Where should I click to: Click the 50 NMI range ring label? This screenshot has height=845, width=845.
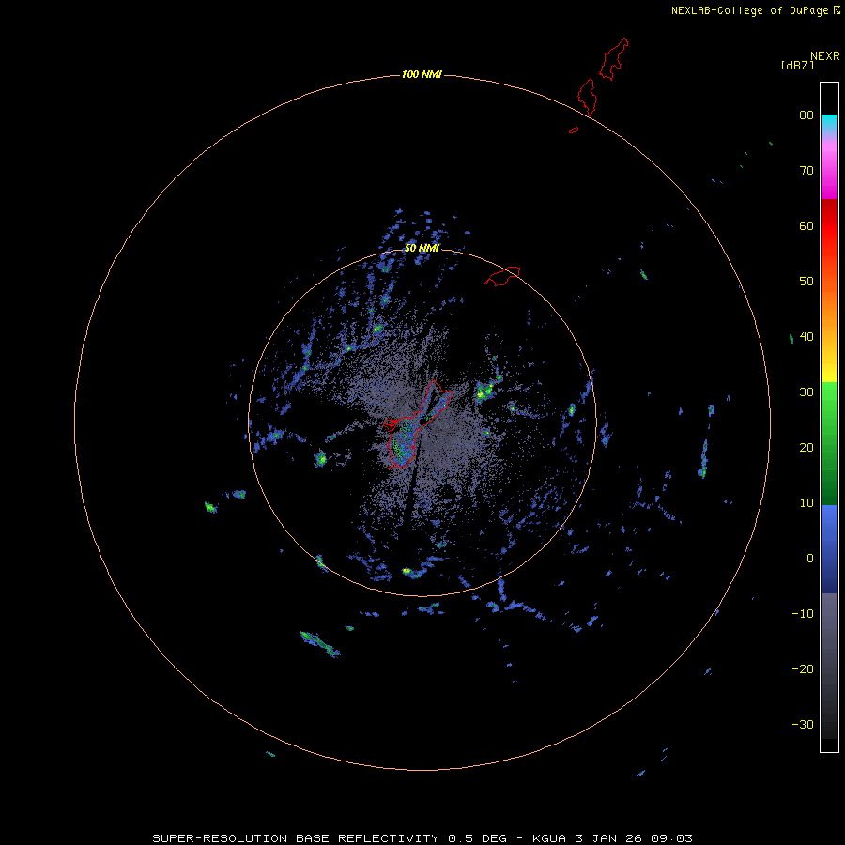click(x=422, y=249)
